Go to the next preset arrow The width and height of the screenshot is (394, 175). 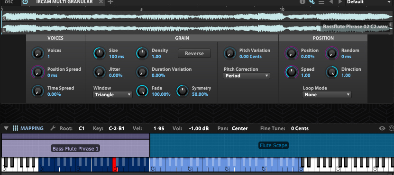coord(340,2)
